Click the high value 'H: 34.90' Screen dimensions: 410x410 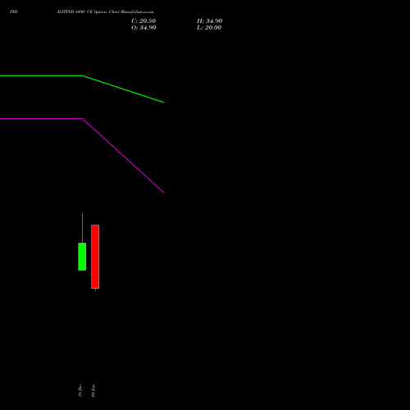pos(209,21)
